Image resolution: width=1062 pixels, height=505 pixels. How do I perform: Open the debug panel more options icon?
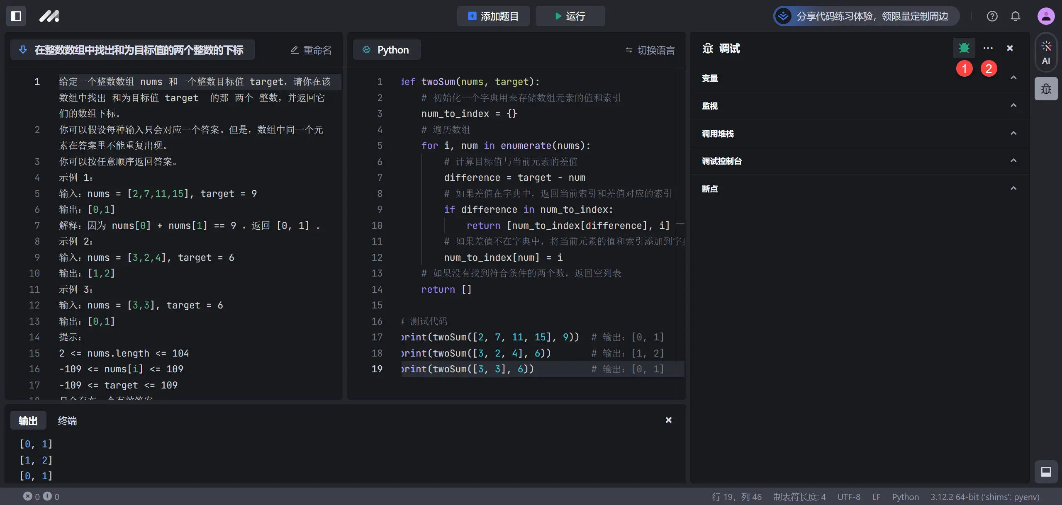[x=988, y=48]
